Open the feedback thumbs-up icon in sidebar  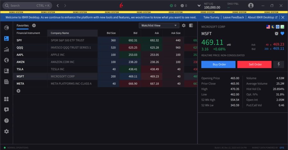click(6, 110)
